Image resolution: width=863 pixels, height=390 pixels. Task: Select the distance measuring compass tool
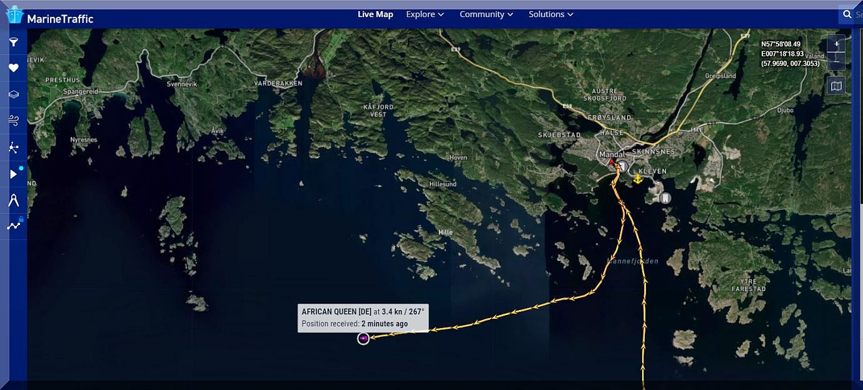(13, 200)
